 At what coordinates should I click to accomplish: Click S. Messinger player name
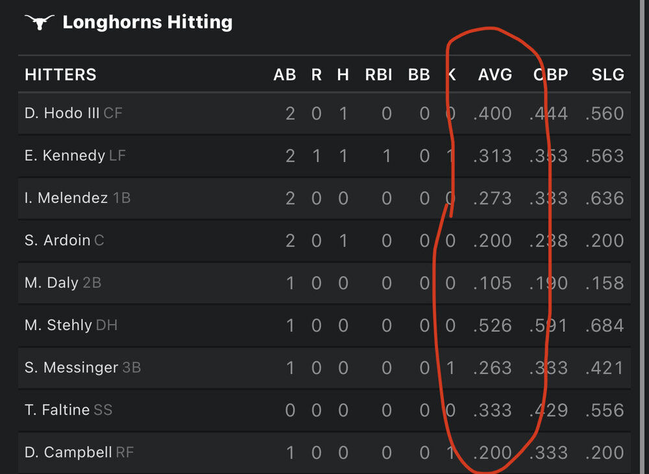tap(71, 368)
